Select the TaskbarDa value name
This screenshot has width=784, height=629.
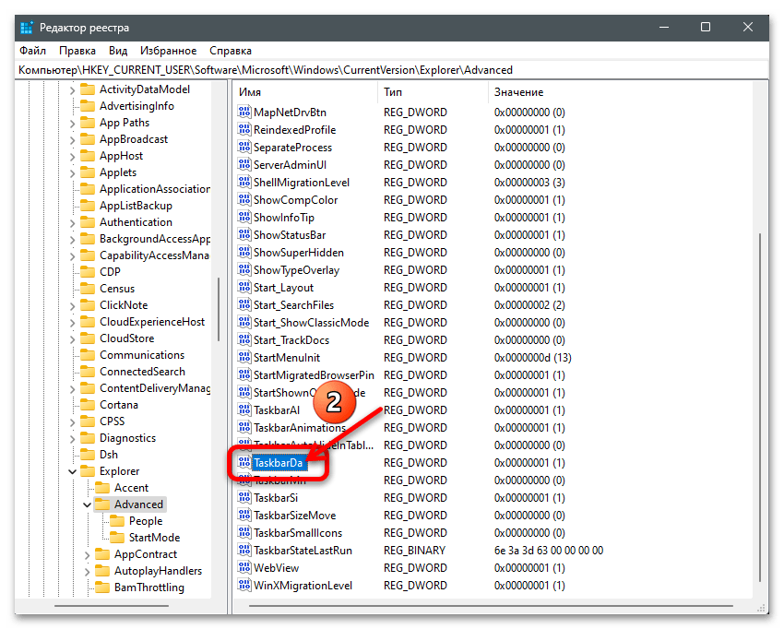coord(278,462)
